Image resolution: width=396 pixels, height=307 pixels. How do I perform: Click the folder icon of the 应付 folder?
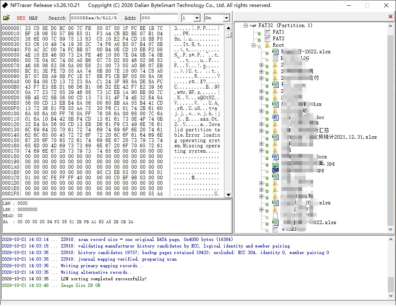tap(275, 78)
